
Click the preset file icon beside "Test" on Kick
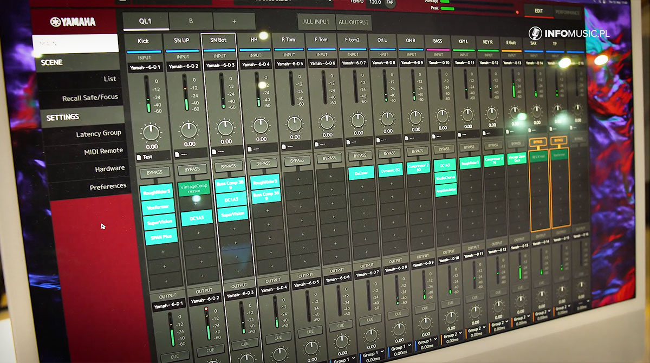click(139, 157)
